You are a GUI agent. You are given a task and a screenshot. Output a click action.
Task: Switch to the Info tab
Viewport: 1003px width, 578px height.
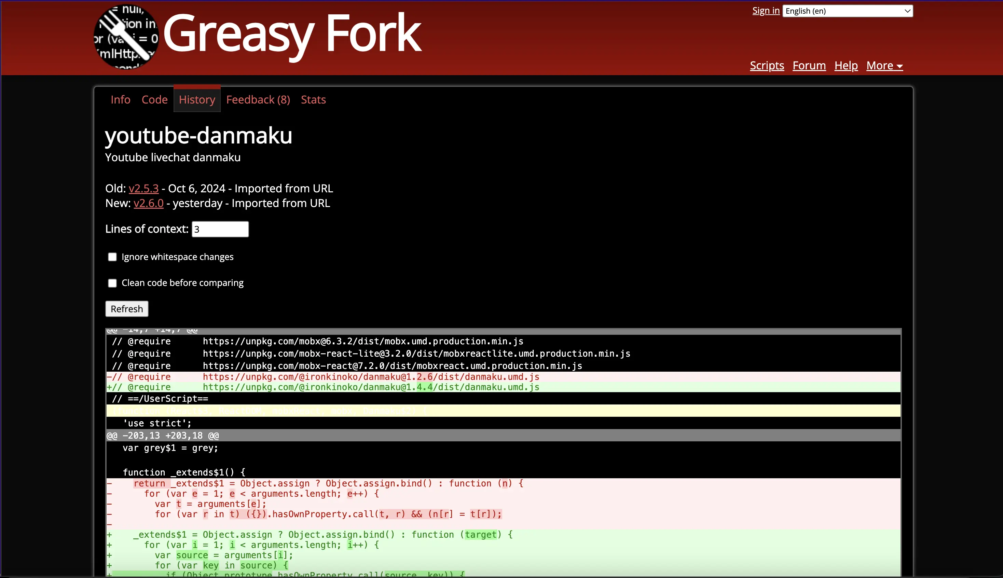120,100
